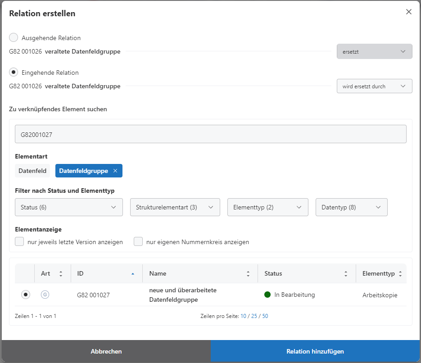
Task: Sort results by the Name column
Action: click(248, 274)
